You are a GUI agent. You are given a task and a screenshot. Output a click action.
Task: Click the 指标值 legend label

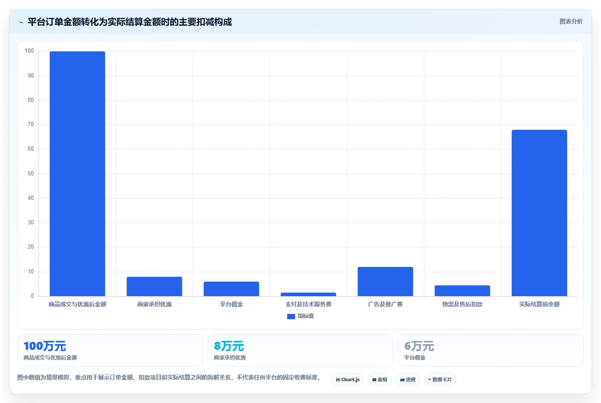tap(305, 316)
